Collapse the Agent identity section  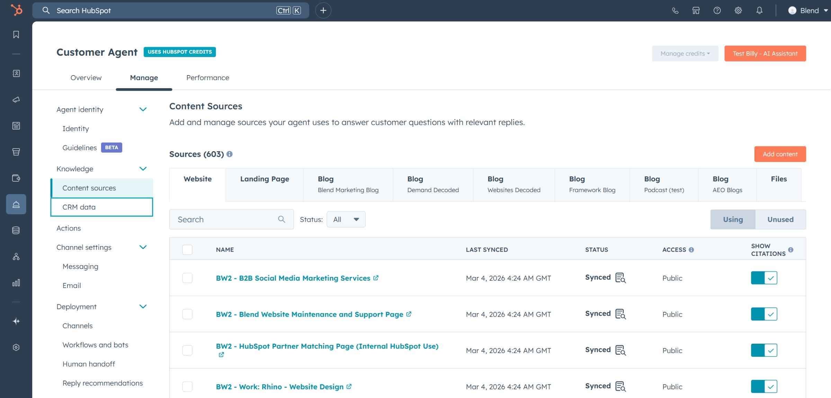click(143, 109)
